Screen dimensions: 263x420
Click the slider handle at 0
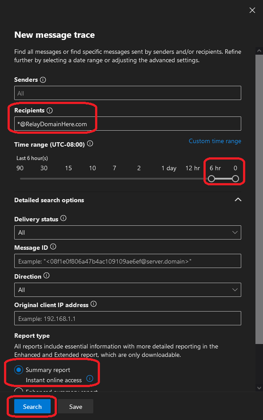tap(235, 179)
